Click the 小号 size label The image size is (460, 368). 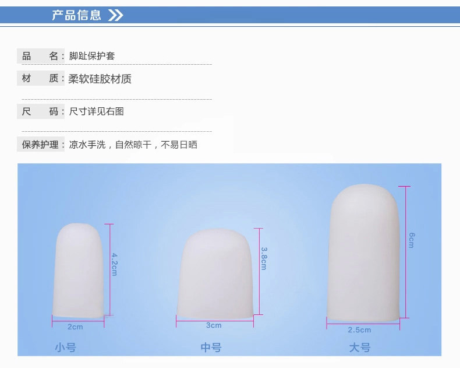pos(66,348)
